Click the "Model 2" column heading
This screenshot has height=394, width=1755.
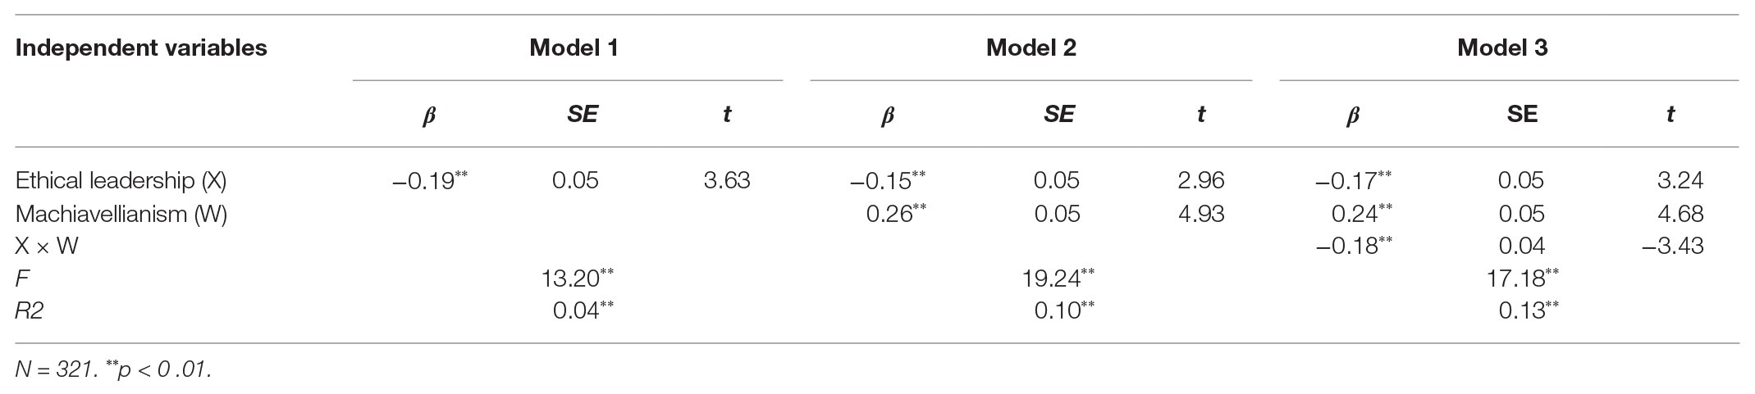[x=1031, y=48]
